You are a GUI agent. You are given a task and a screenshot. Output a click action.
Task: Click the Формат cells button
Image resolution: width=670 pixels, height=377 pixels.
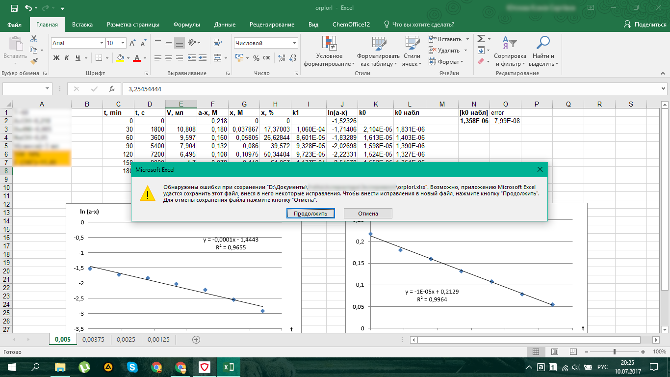click(446, 62)
